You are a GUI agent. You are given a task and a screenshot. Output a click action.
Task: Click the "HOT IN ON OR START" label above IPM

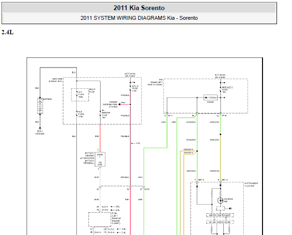point(220,76)
